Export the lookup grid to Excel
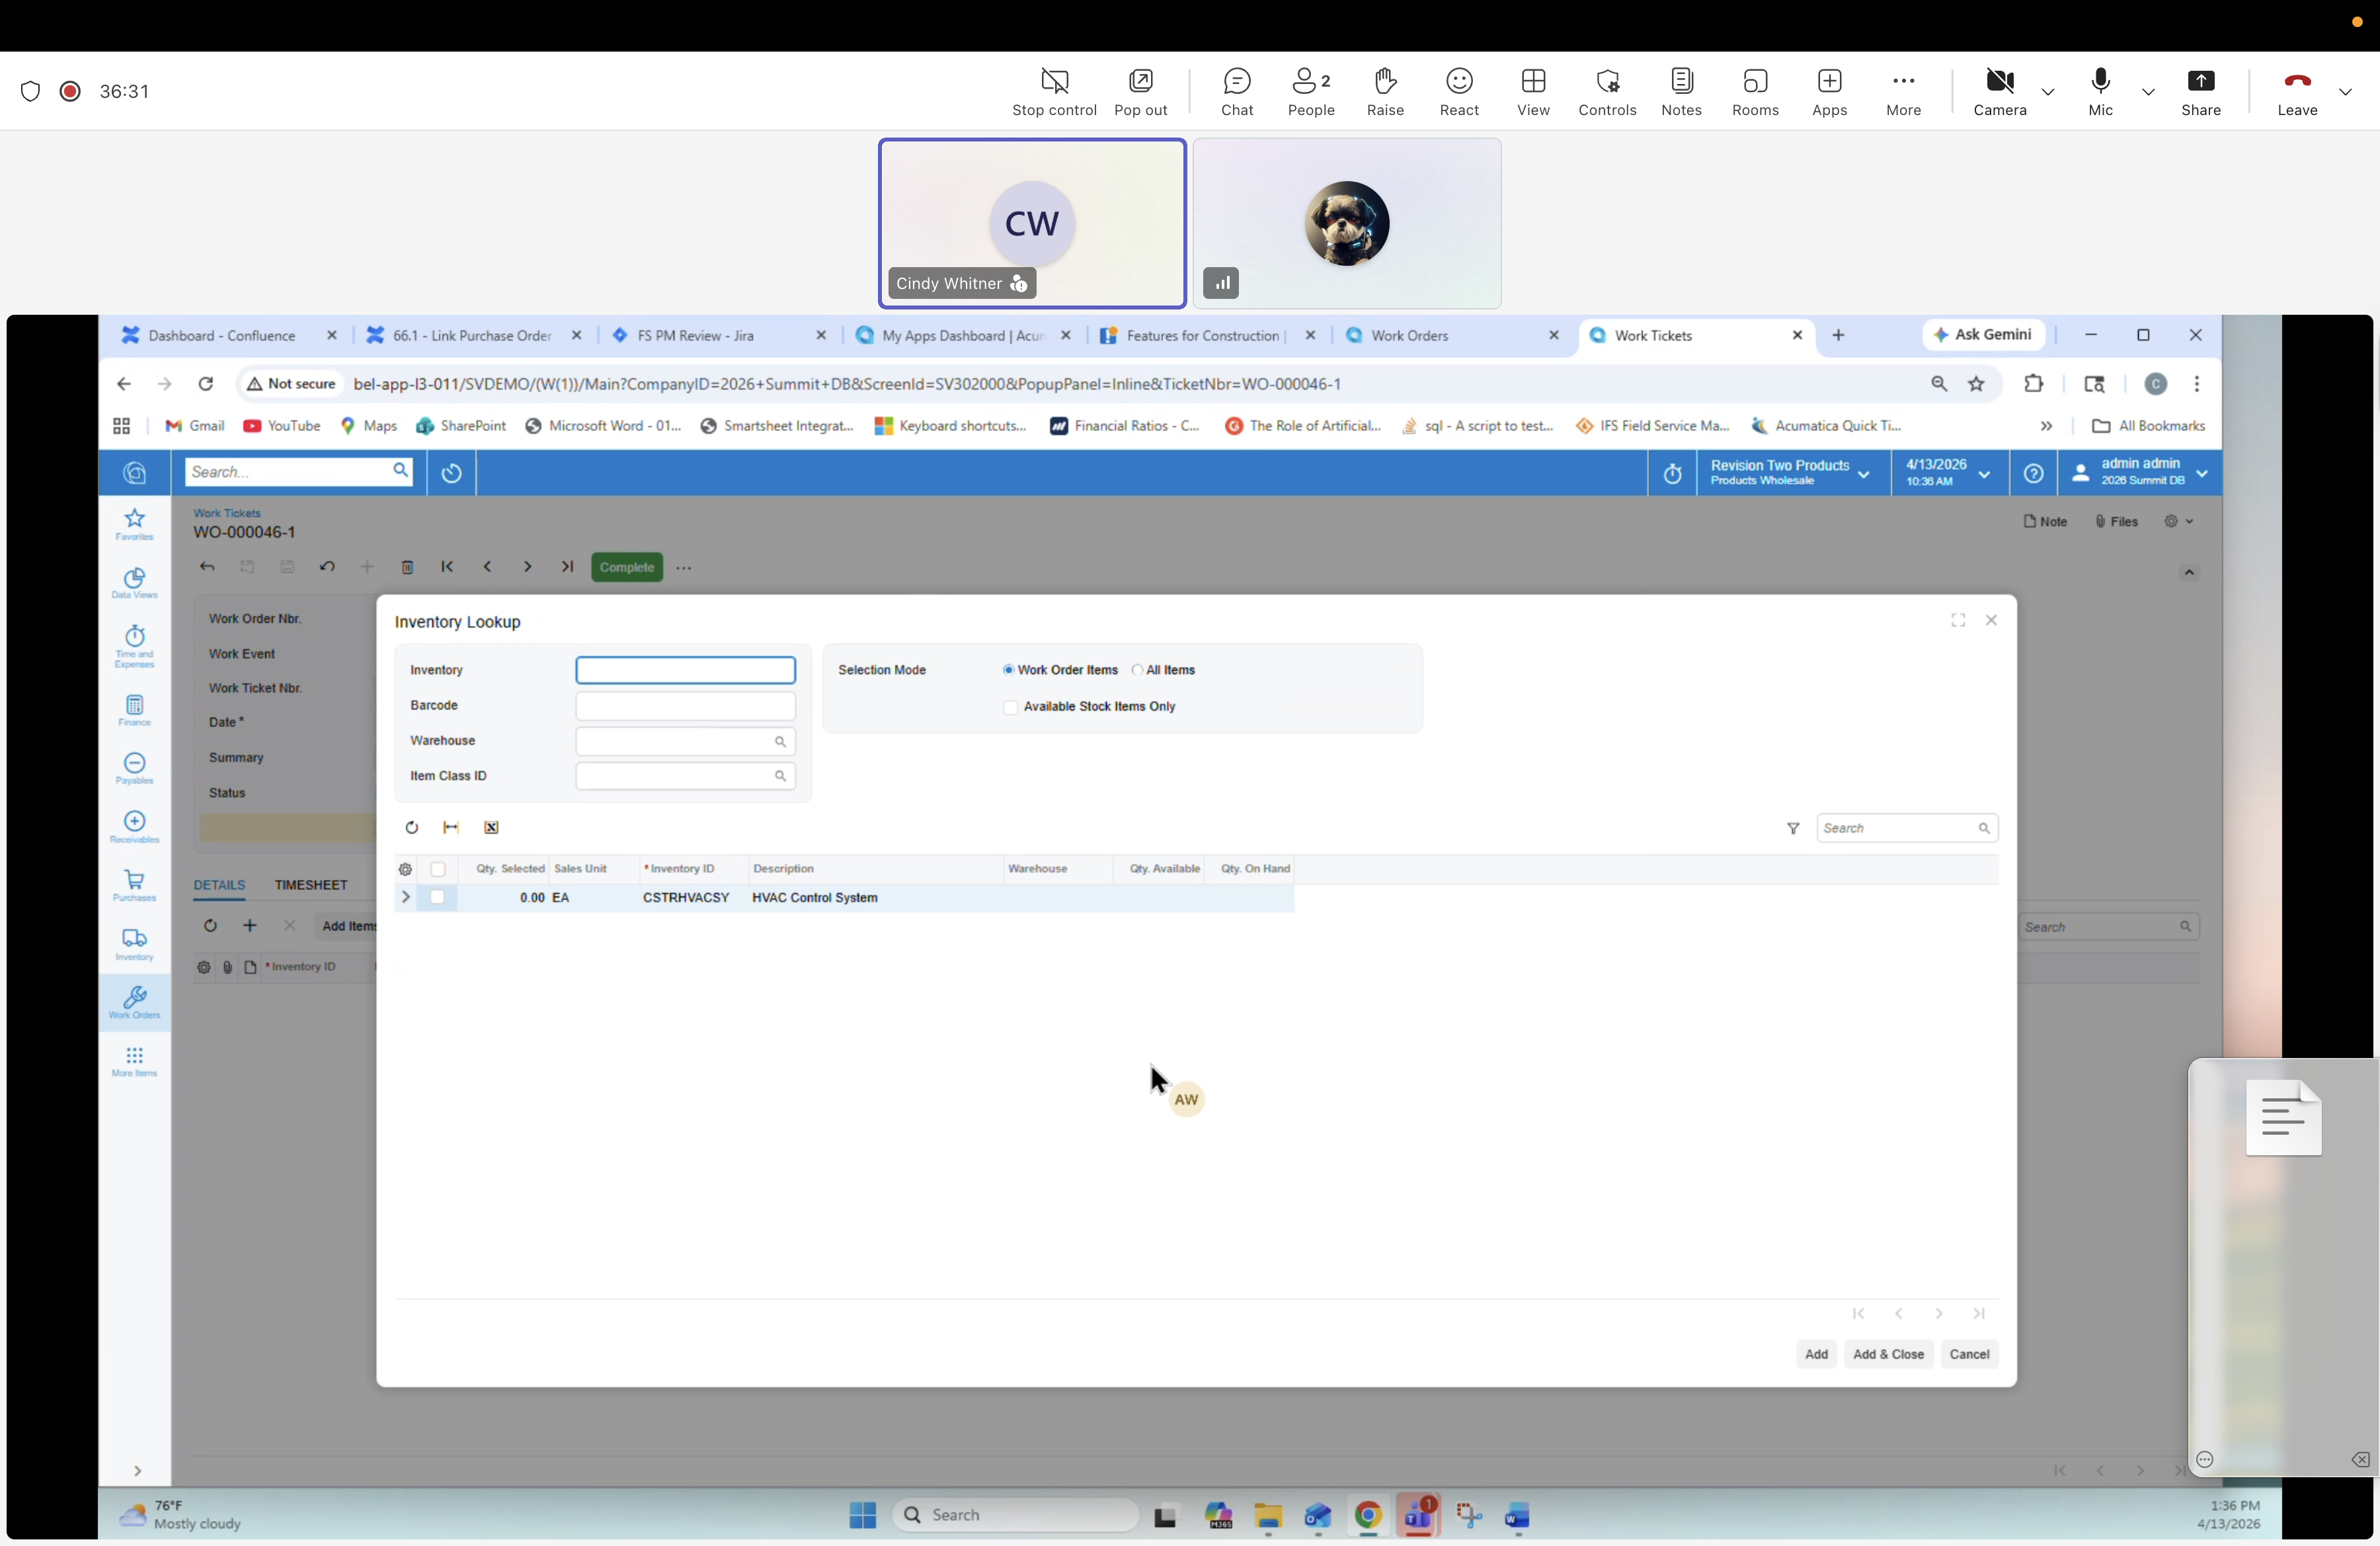Screen dimensions: 2380x1546 point(490,827)
